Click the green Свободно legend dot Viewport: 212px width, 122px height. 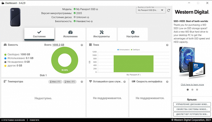[5, 55]
